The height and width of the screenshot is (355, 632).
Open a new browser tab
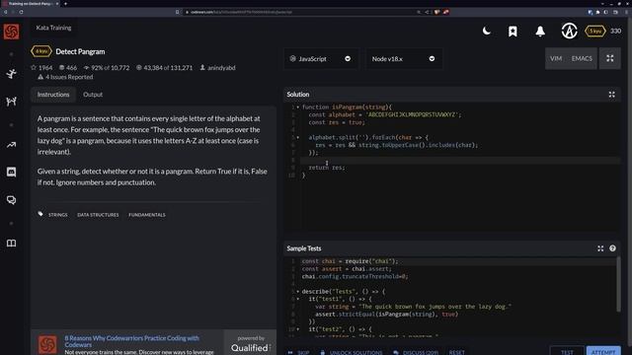coord(65,4)
